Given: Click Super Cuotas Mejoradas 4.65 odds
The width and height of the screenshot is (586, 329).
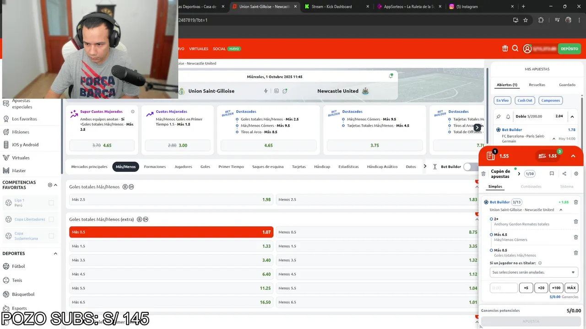Looking at the screenshot, I should click(x=102, y=145).
